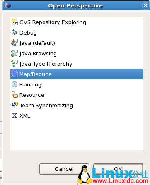Pick "Team Synchronizing" label
Viewport: 150px width, 185px height.
pos(46,106)
